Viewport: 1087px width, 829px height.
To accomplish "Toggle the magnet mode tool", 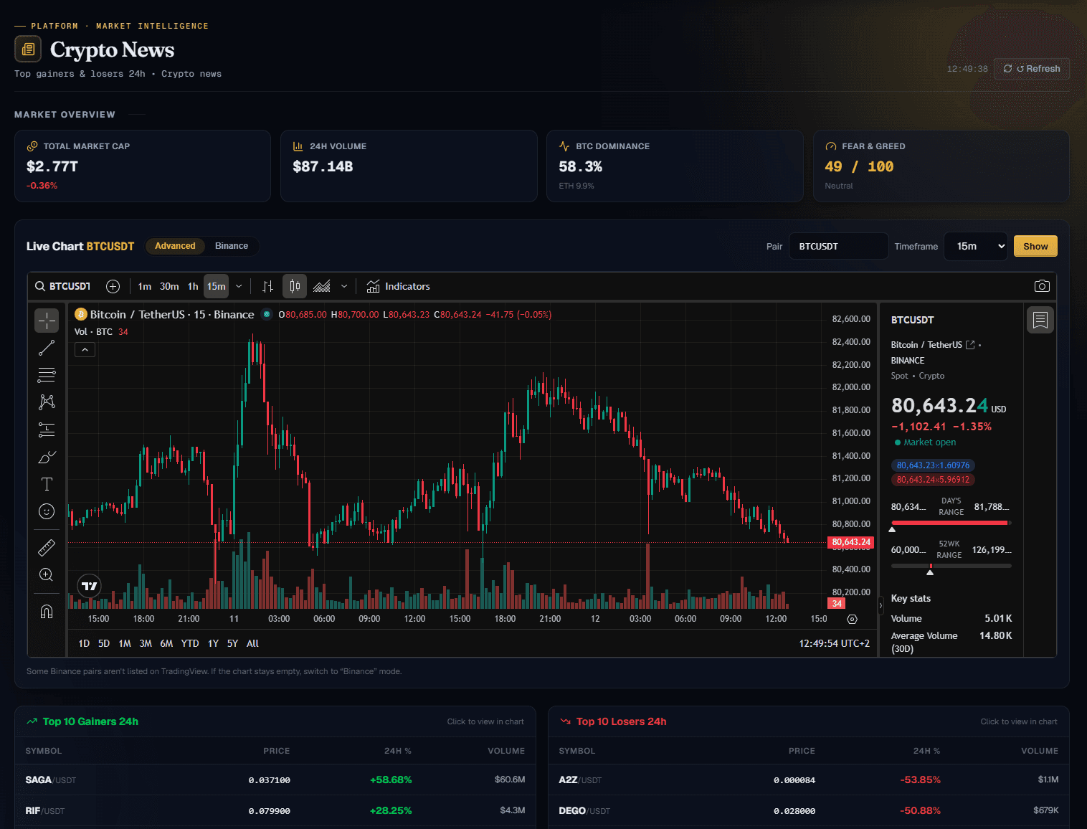I will click(x=47, y=612).
